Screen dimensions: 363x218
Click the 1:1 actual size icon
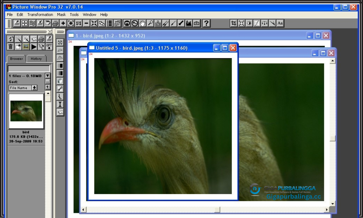pyautogui.click(x=79, y=23)
